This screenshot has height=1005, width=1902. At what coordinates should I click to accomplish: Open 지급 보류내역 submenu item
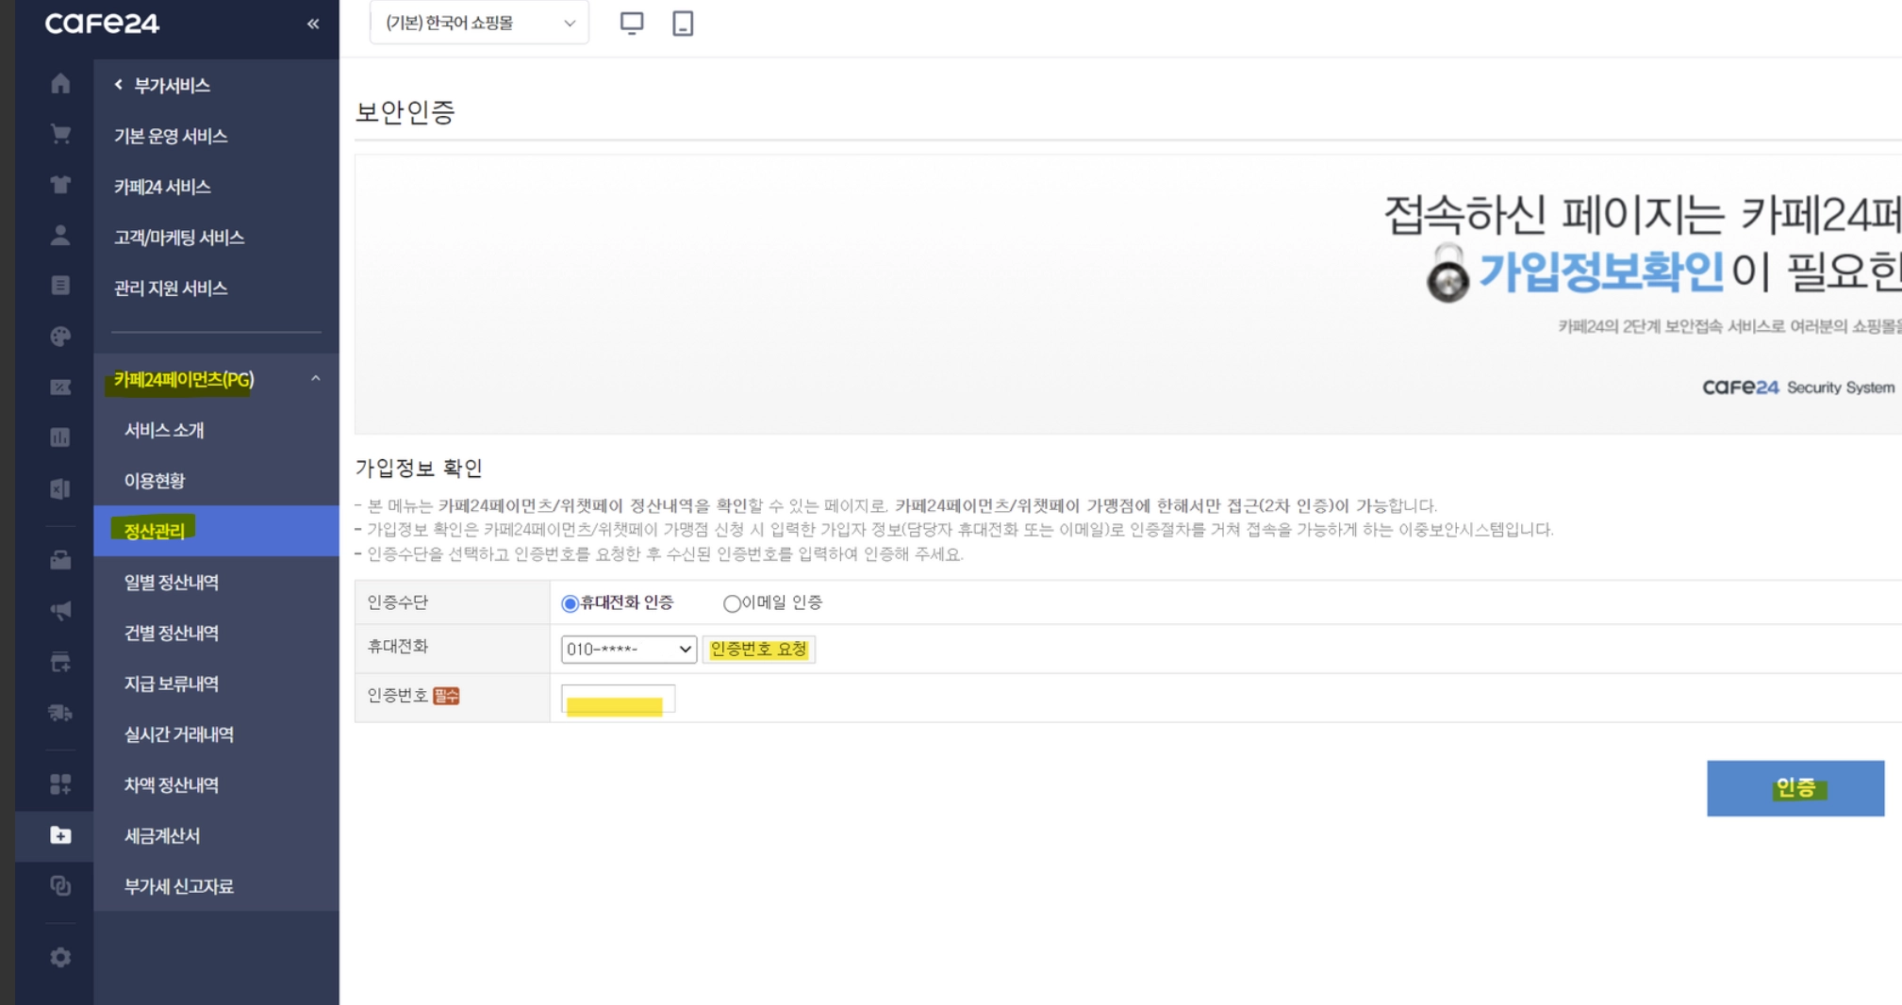pos(172,684)
